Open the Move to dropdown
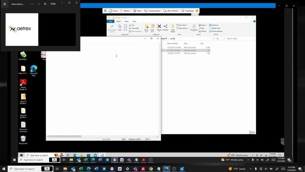Screen dimensions: 305x172 (x=146, y=28)
